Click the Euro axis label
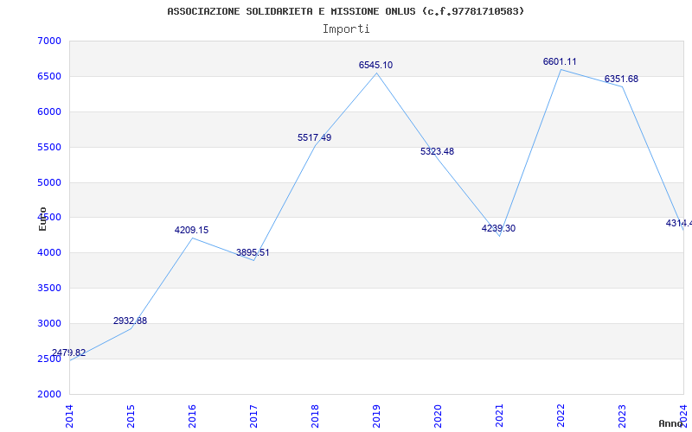 click(x=42, y=219)
